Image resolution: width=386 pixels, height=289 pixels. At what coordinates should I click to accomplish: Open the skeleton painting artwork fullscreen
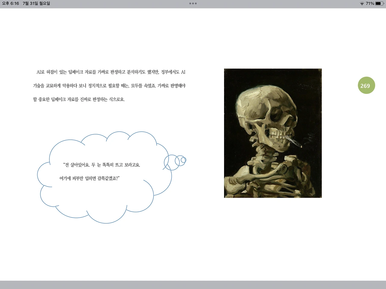click(273, 133)
